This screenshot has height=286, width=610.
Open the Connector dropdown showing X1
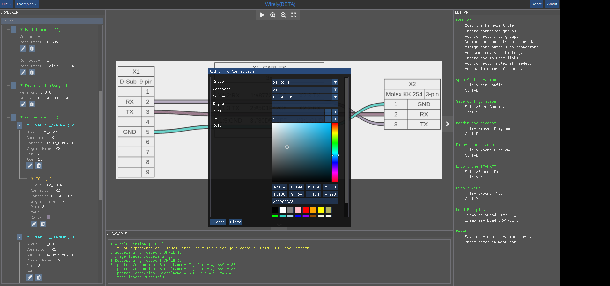click(305, 89)
